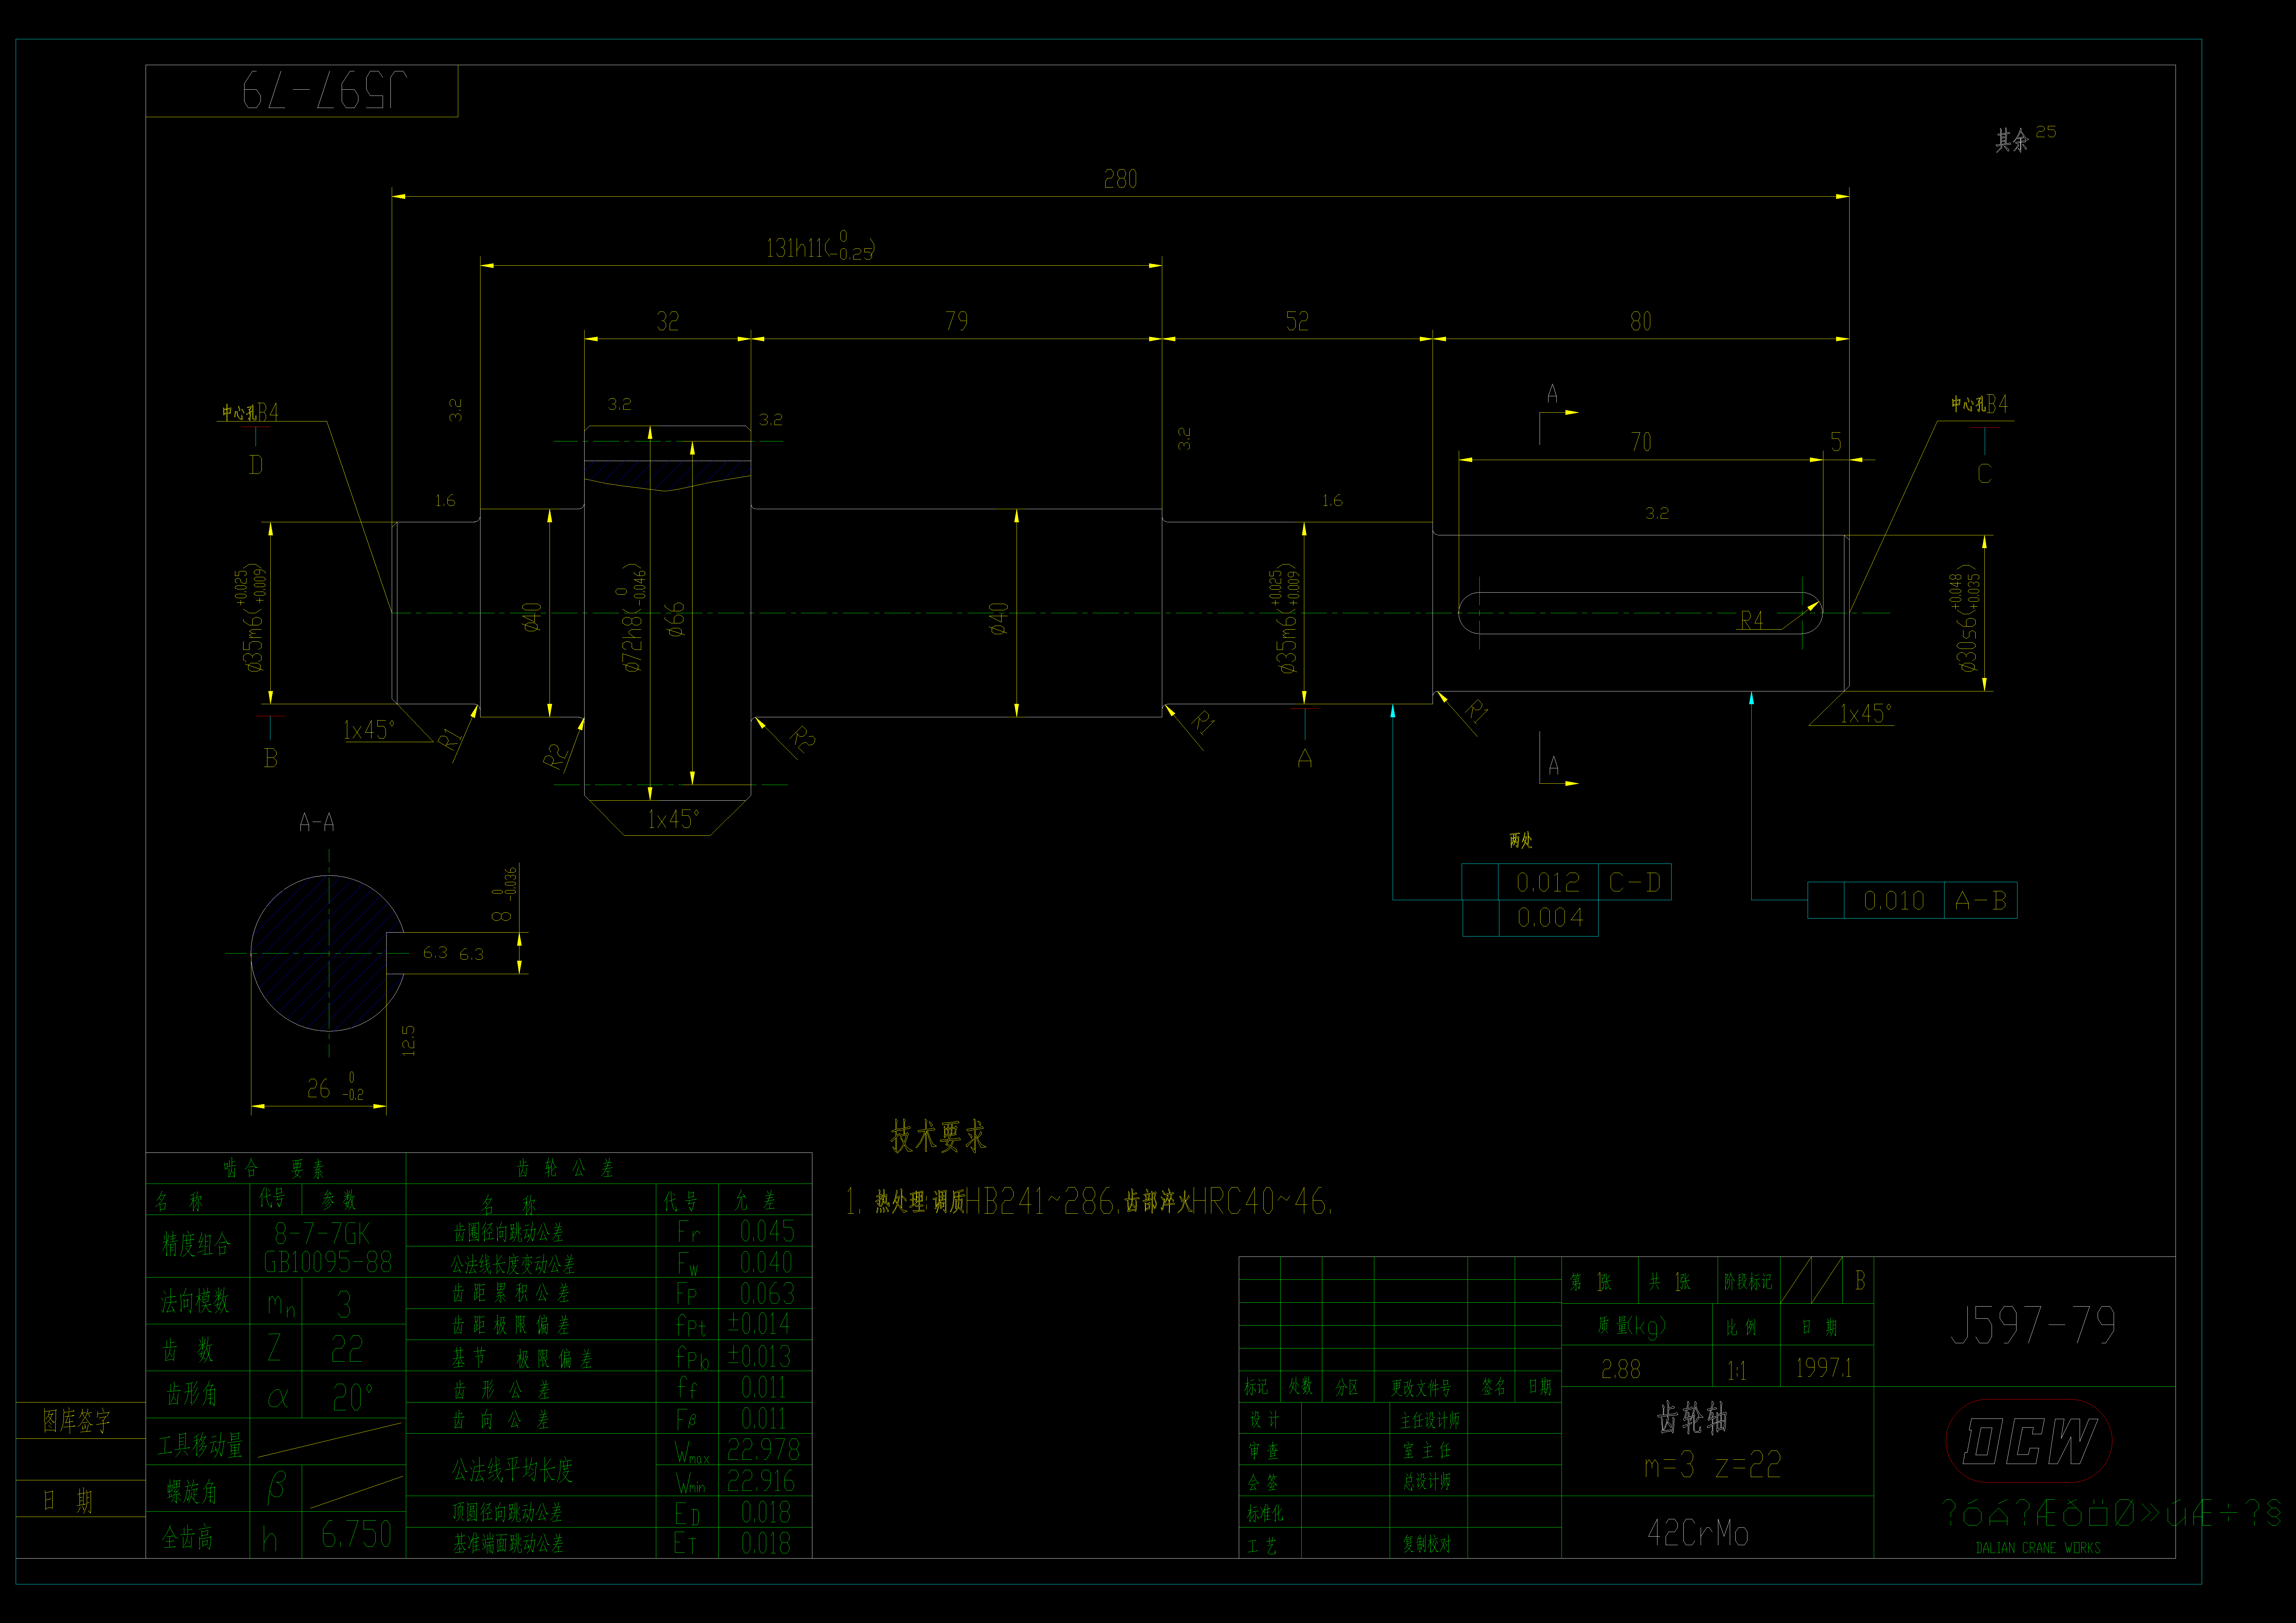Viewport: 2296px width, 1623px height.
Task: Select title block drawing number J597-79
Action: click(2033, 1325)
